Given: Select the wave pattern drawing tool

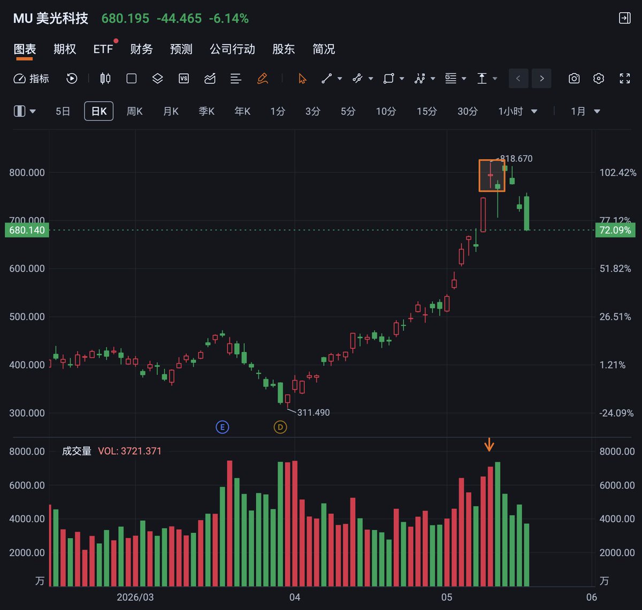Looking at the screenshot, I should 419,79.
